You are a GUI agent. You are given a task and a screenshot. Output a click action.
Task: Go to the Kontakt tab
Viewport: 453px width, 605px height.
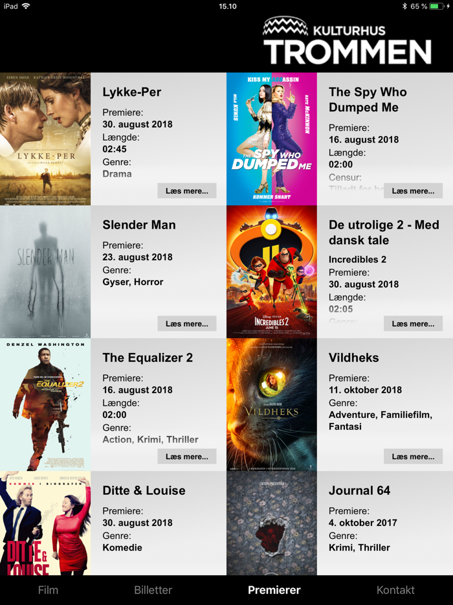pyautogui.click(x=395, y=590)
